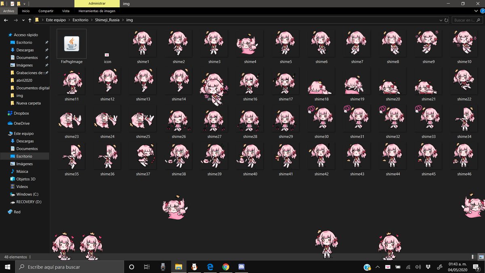Select the shime4 image thumbnail
Viewport: 485px width, 273px height.
pyautogui.click(x=250, y=44)
